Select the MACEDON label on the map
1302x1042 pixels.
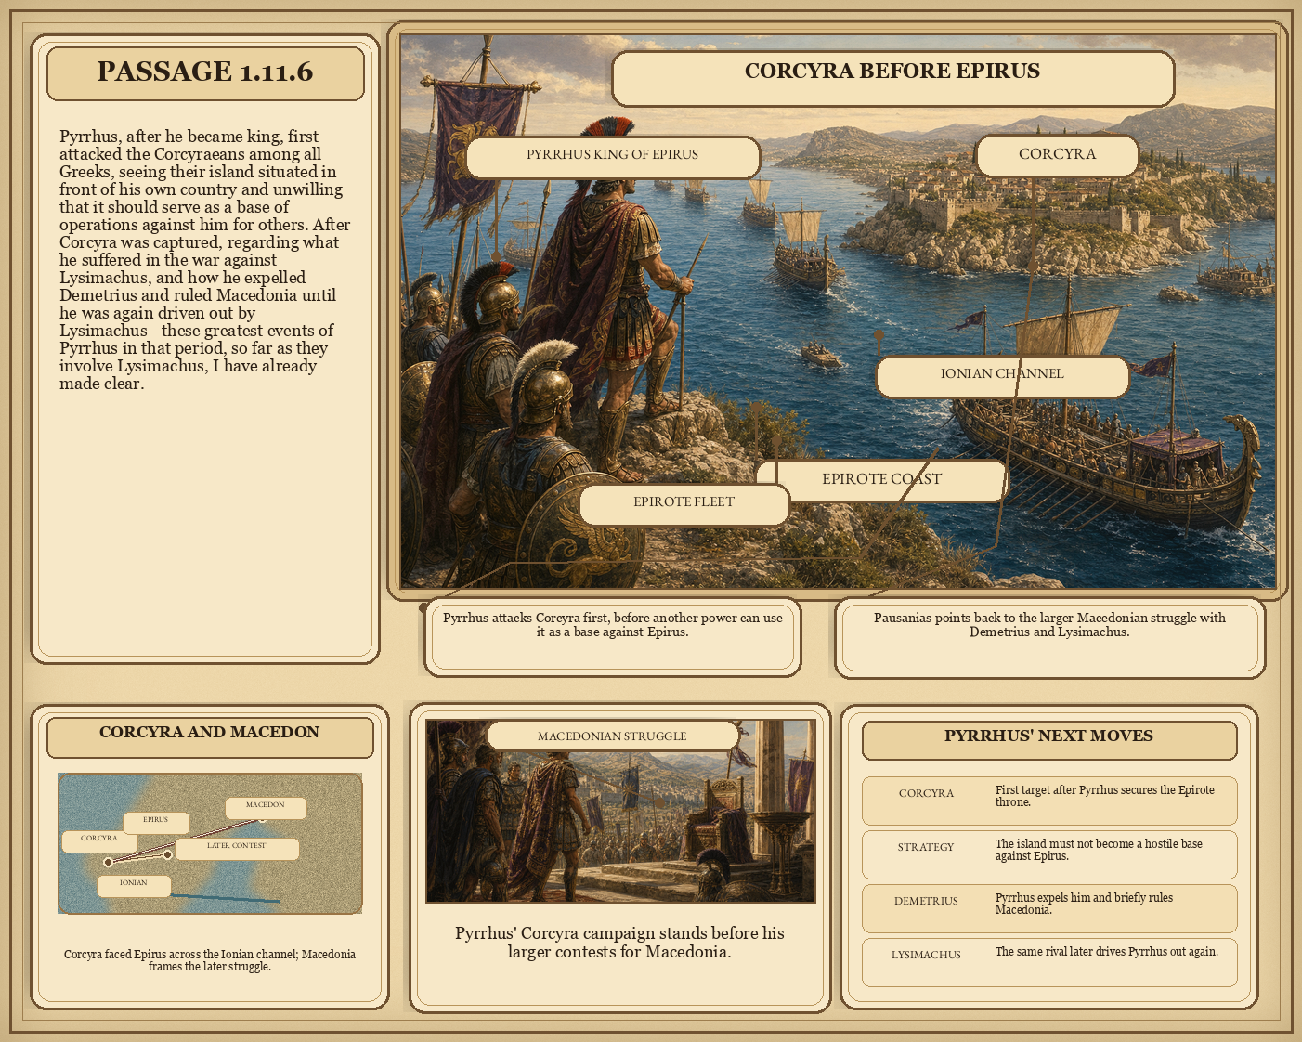pyautogui.click(x=266, y=807)
